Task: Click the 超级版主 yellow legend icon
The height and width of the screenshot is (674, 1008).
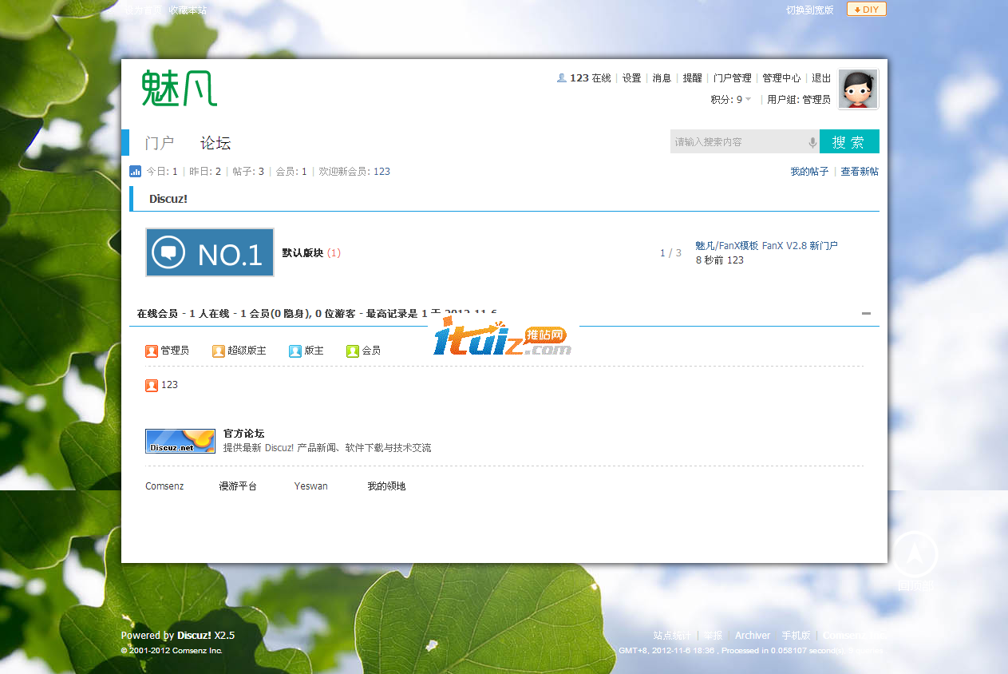Action: 218,350
